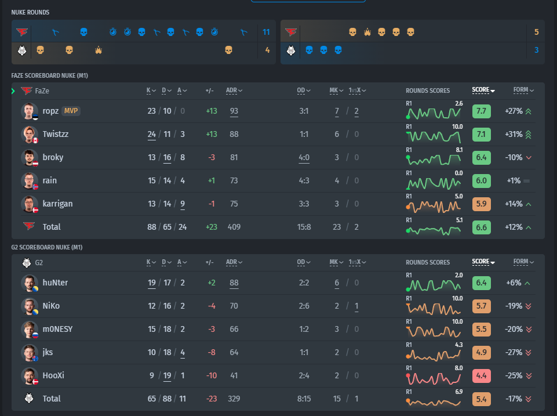Open rain's player name link

point(50,180)
